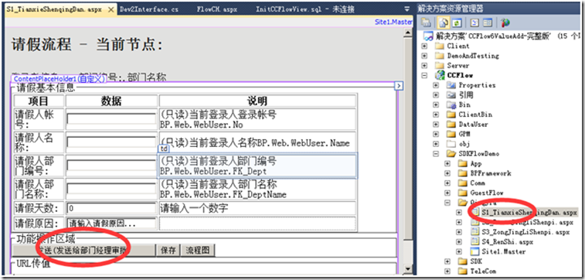Select the DemoAndTesting tree item

point(473,56)
